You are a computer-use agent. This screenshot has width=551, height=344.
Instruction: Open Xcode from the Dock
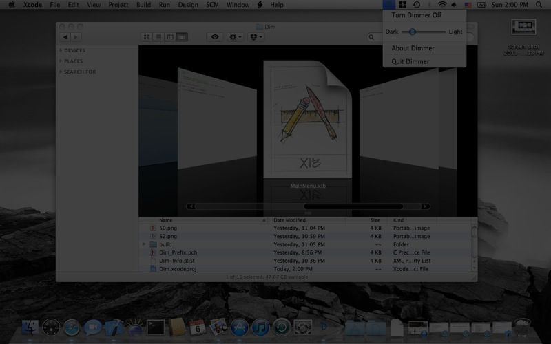(x=114, y=327)
